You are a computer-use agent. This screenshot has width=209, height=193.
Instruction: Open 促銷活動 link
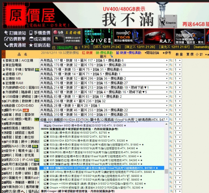pyautogui.click(x=40, y=45)
